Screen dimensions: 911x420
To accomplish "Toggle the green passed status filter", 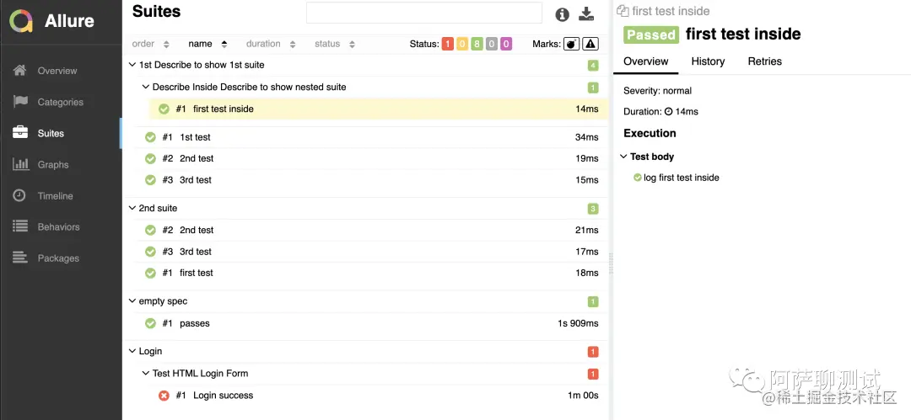I will [477, 44].
